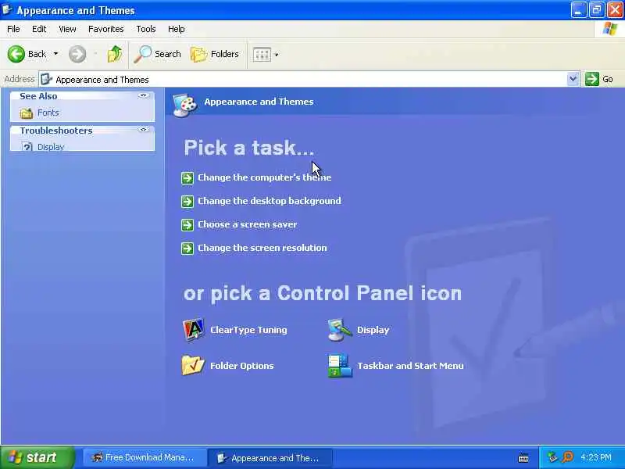
Task: Expand the Address bar dropdown
Action: tap(573, 79)
